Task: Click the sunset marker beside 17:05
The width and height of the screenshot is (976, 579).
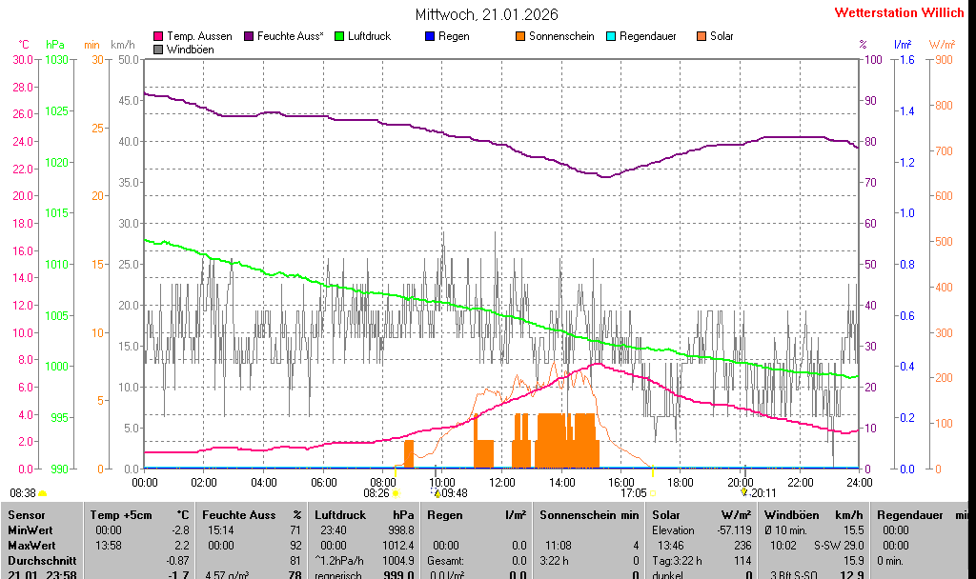Action: coord(652,493)
